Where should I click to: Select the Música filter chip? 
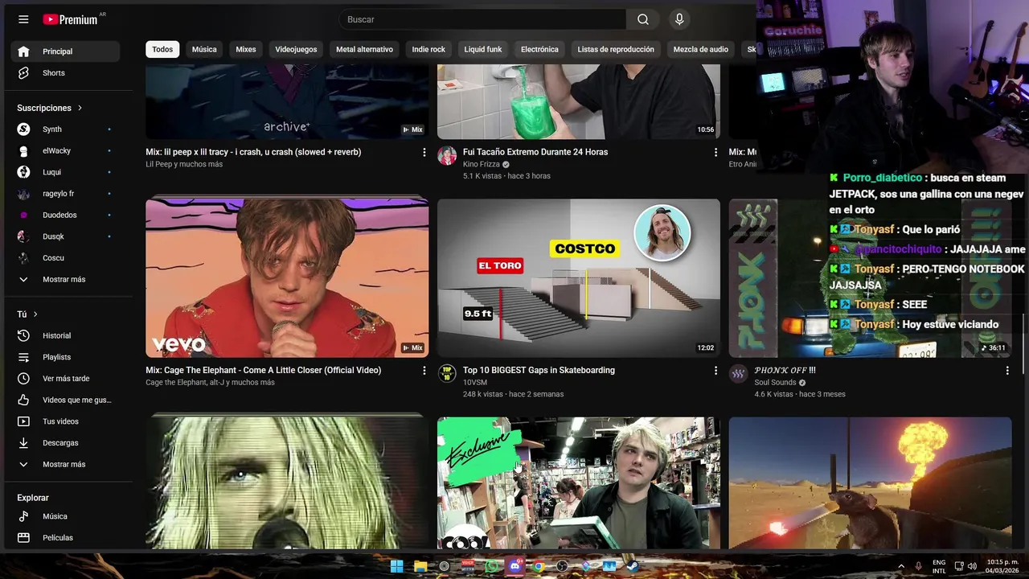204,49
